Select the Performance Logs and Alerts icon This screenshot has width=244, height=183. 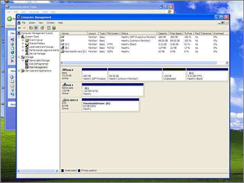(x=27, y=50)
